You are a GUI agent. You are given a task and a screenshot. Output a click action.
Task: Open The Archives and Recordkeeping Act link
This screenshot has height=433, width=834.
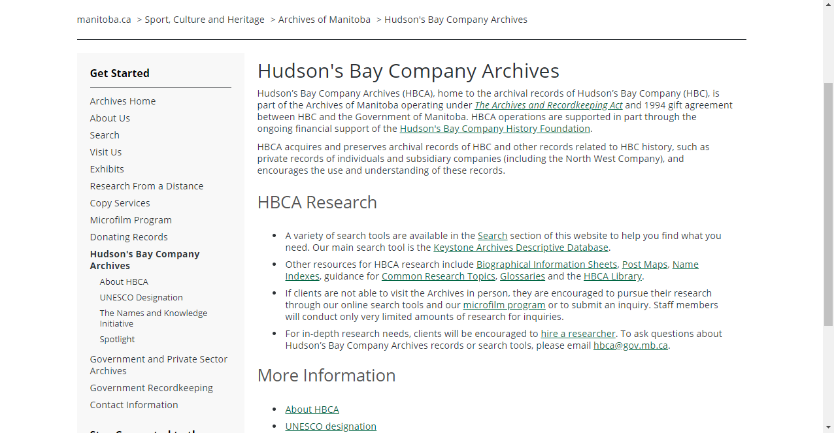(x=548, y=105)
